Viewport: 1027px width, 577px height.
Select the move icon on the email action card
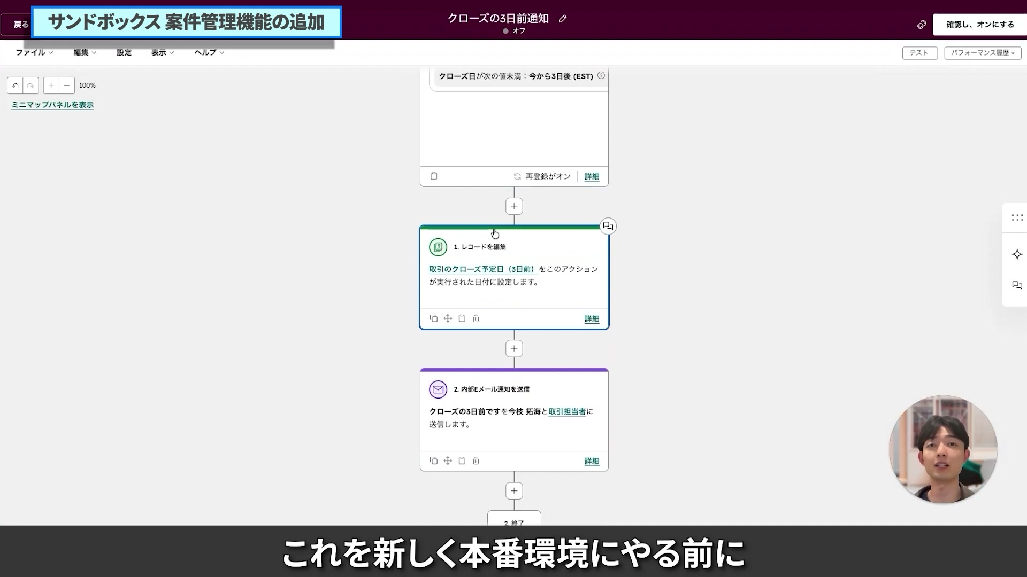pos(448,461)
